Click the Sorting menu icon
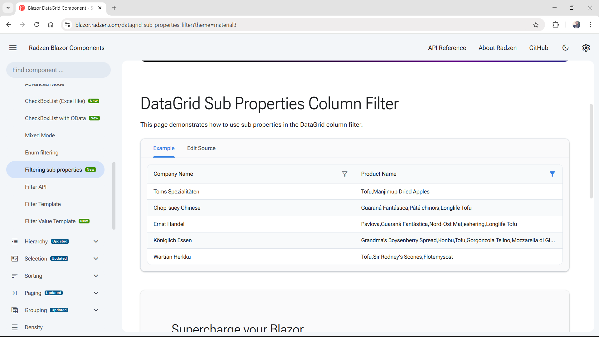 pyautogui.click(x=15, y=276)
